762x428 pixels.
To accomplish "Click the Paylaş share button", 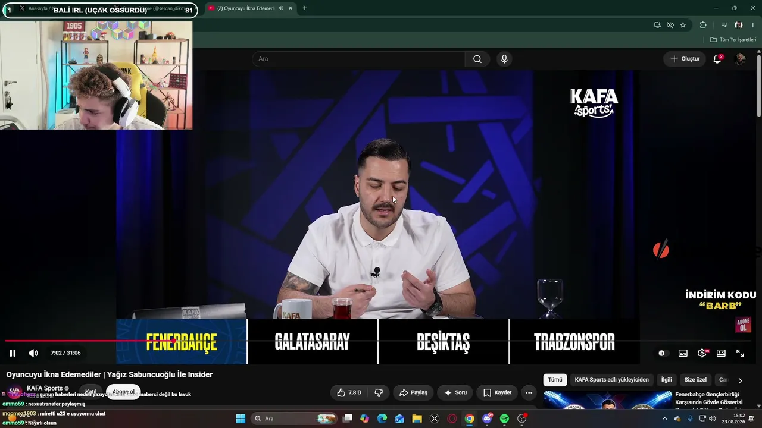I will click(x=413, y=392).
